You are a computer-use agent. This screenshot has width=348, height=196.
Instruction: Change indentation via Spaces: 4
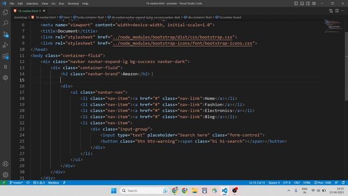[274, 183]
